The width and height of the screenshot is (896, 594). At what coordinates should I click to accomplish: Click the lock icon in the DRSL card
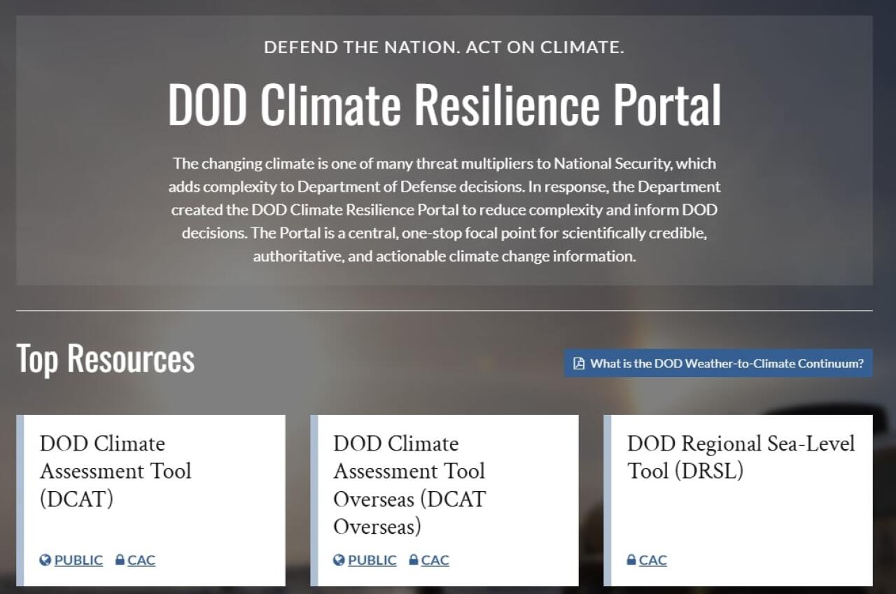[631, 560]
